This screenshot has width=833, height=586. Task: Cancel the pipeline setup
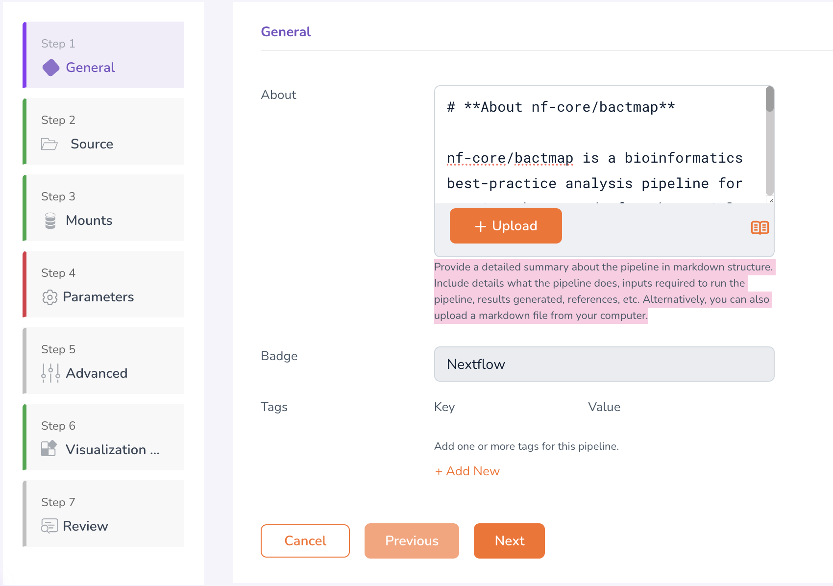pos(305,541)
